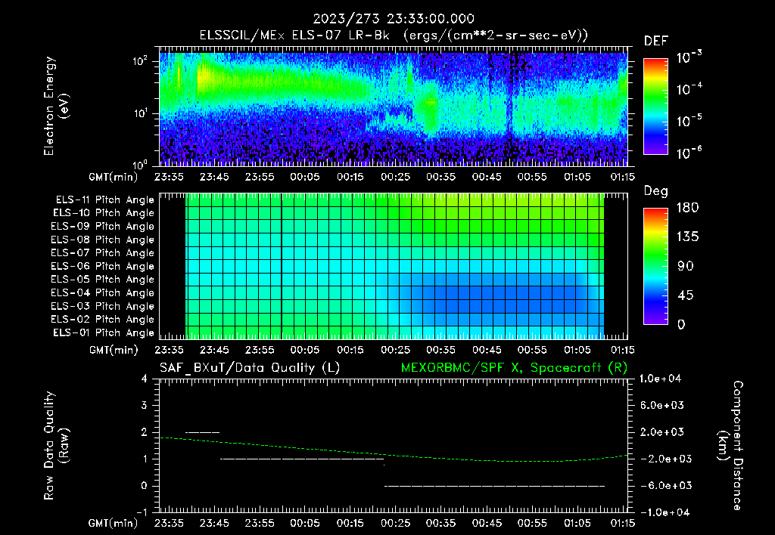The width and height of the screenshot is (775, 535).
Task: Click the ELS-05 Pitch Angle row label
Action: point(102,280)
